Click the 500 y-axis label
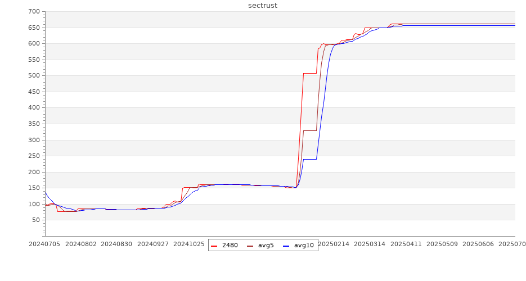Screen dimensions: 526x281 [x=34, y=76]
